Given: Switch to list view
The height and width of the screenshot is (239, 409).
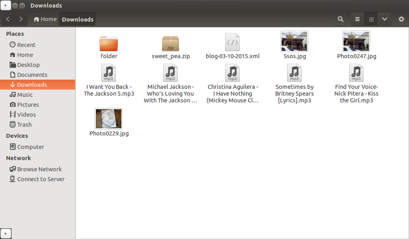Looking at the screenshot, I should click(x=357, y=19).
